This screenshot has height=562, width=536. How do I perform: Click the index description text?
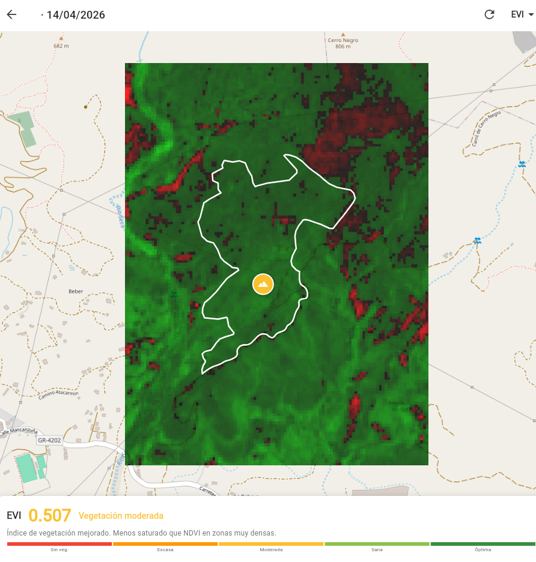coord(141,533)
